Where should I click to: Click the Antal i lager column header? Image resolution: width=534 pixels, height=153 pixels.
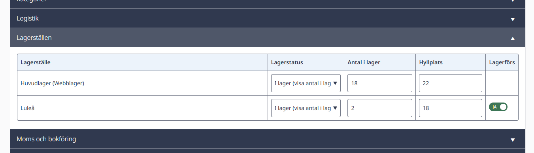pos(364,62)
